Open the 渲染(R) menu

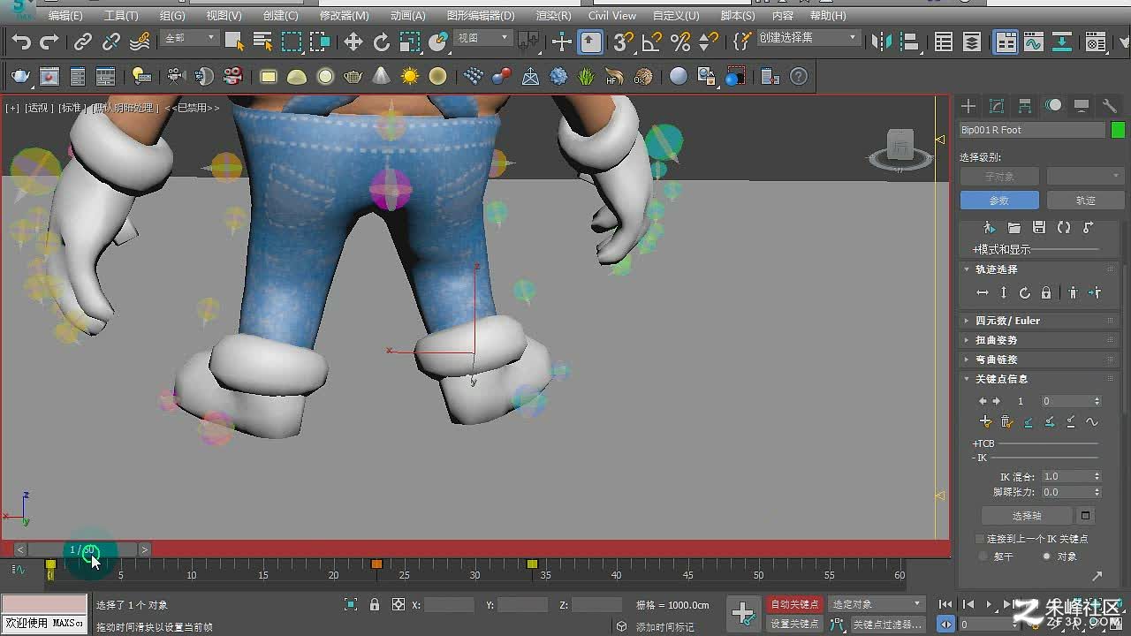tap(554, 15)
